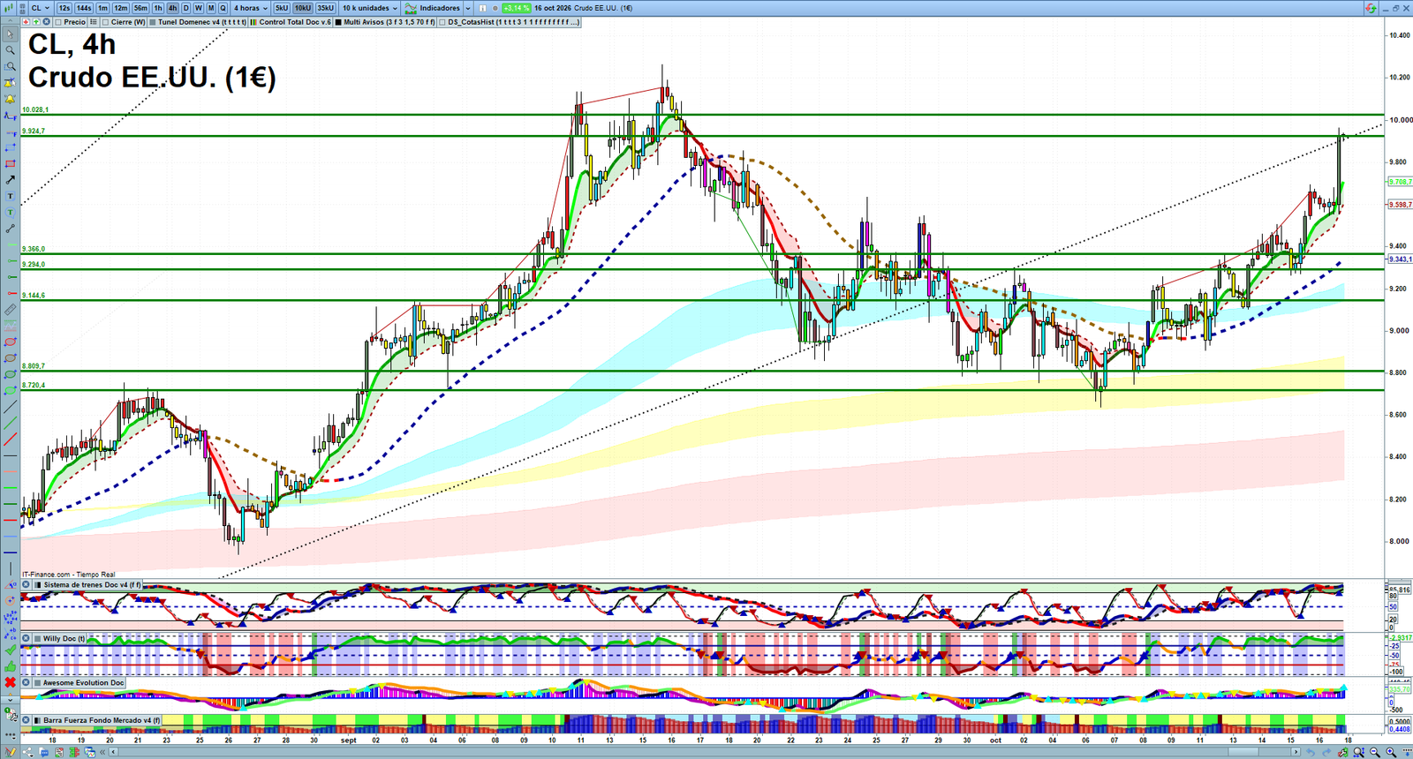
Task: Close the Barra Fuerza Fondo Mercado panel
Action: point(26,720)
